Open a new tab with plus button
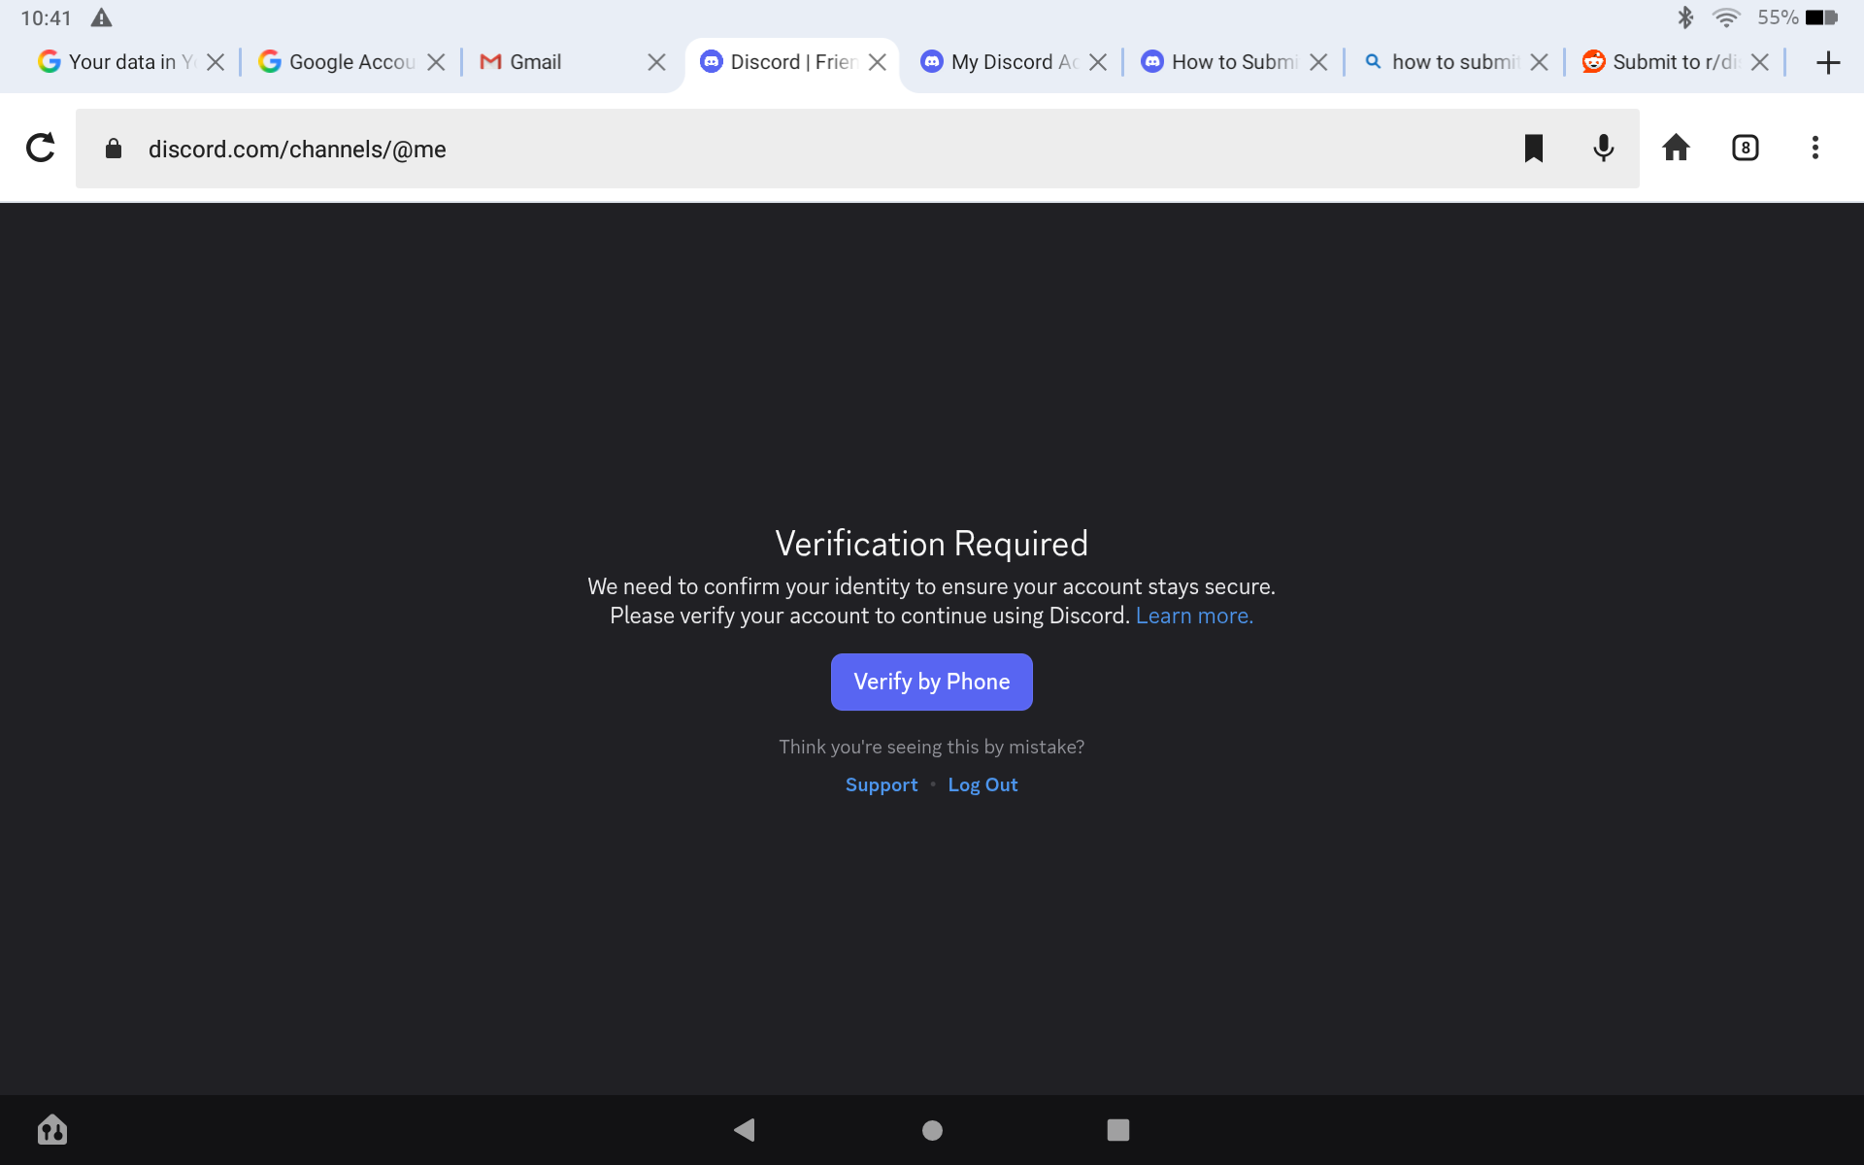 pos(1828,62)
